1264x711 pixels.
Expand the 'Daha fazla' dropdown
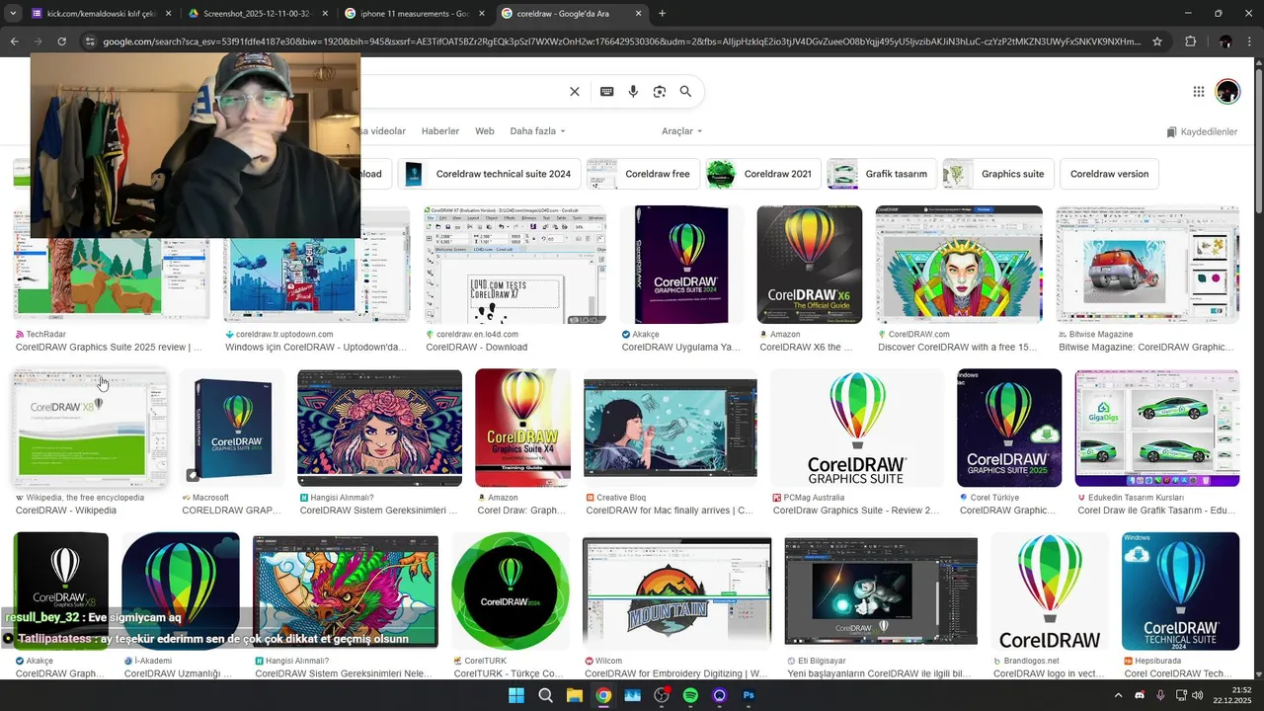coord(537,131)
